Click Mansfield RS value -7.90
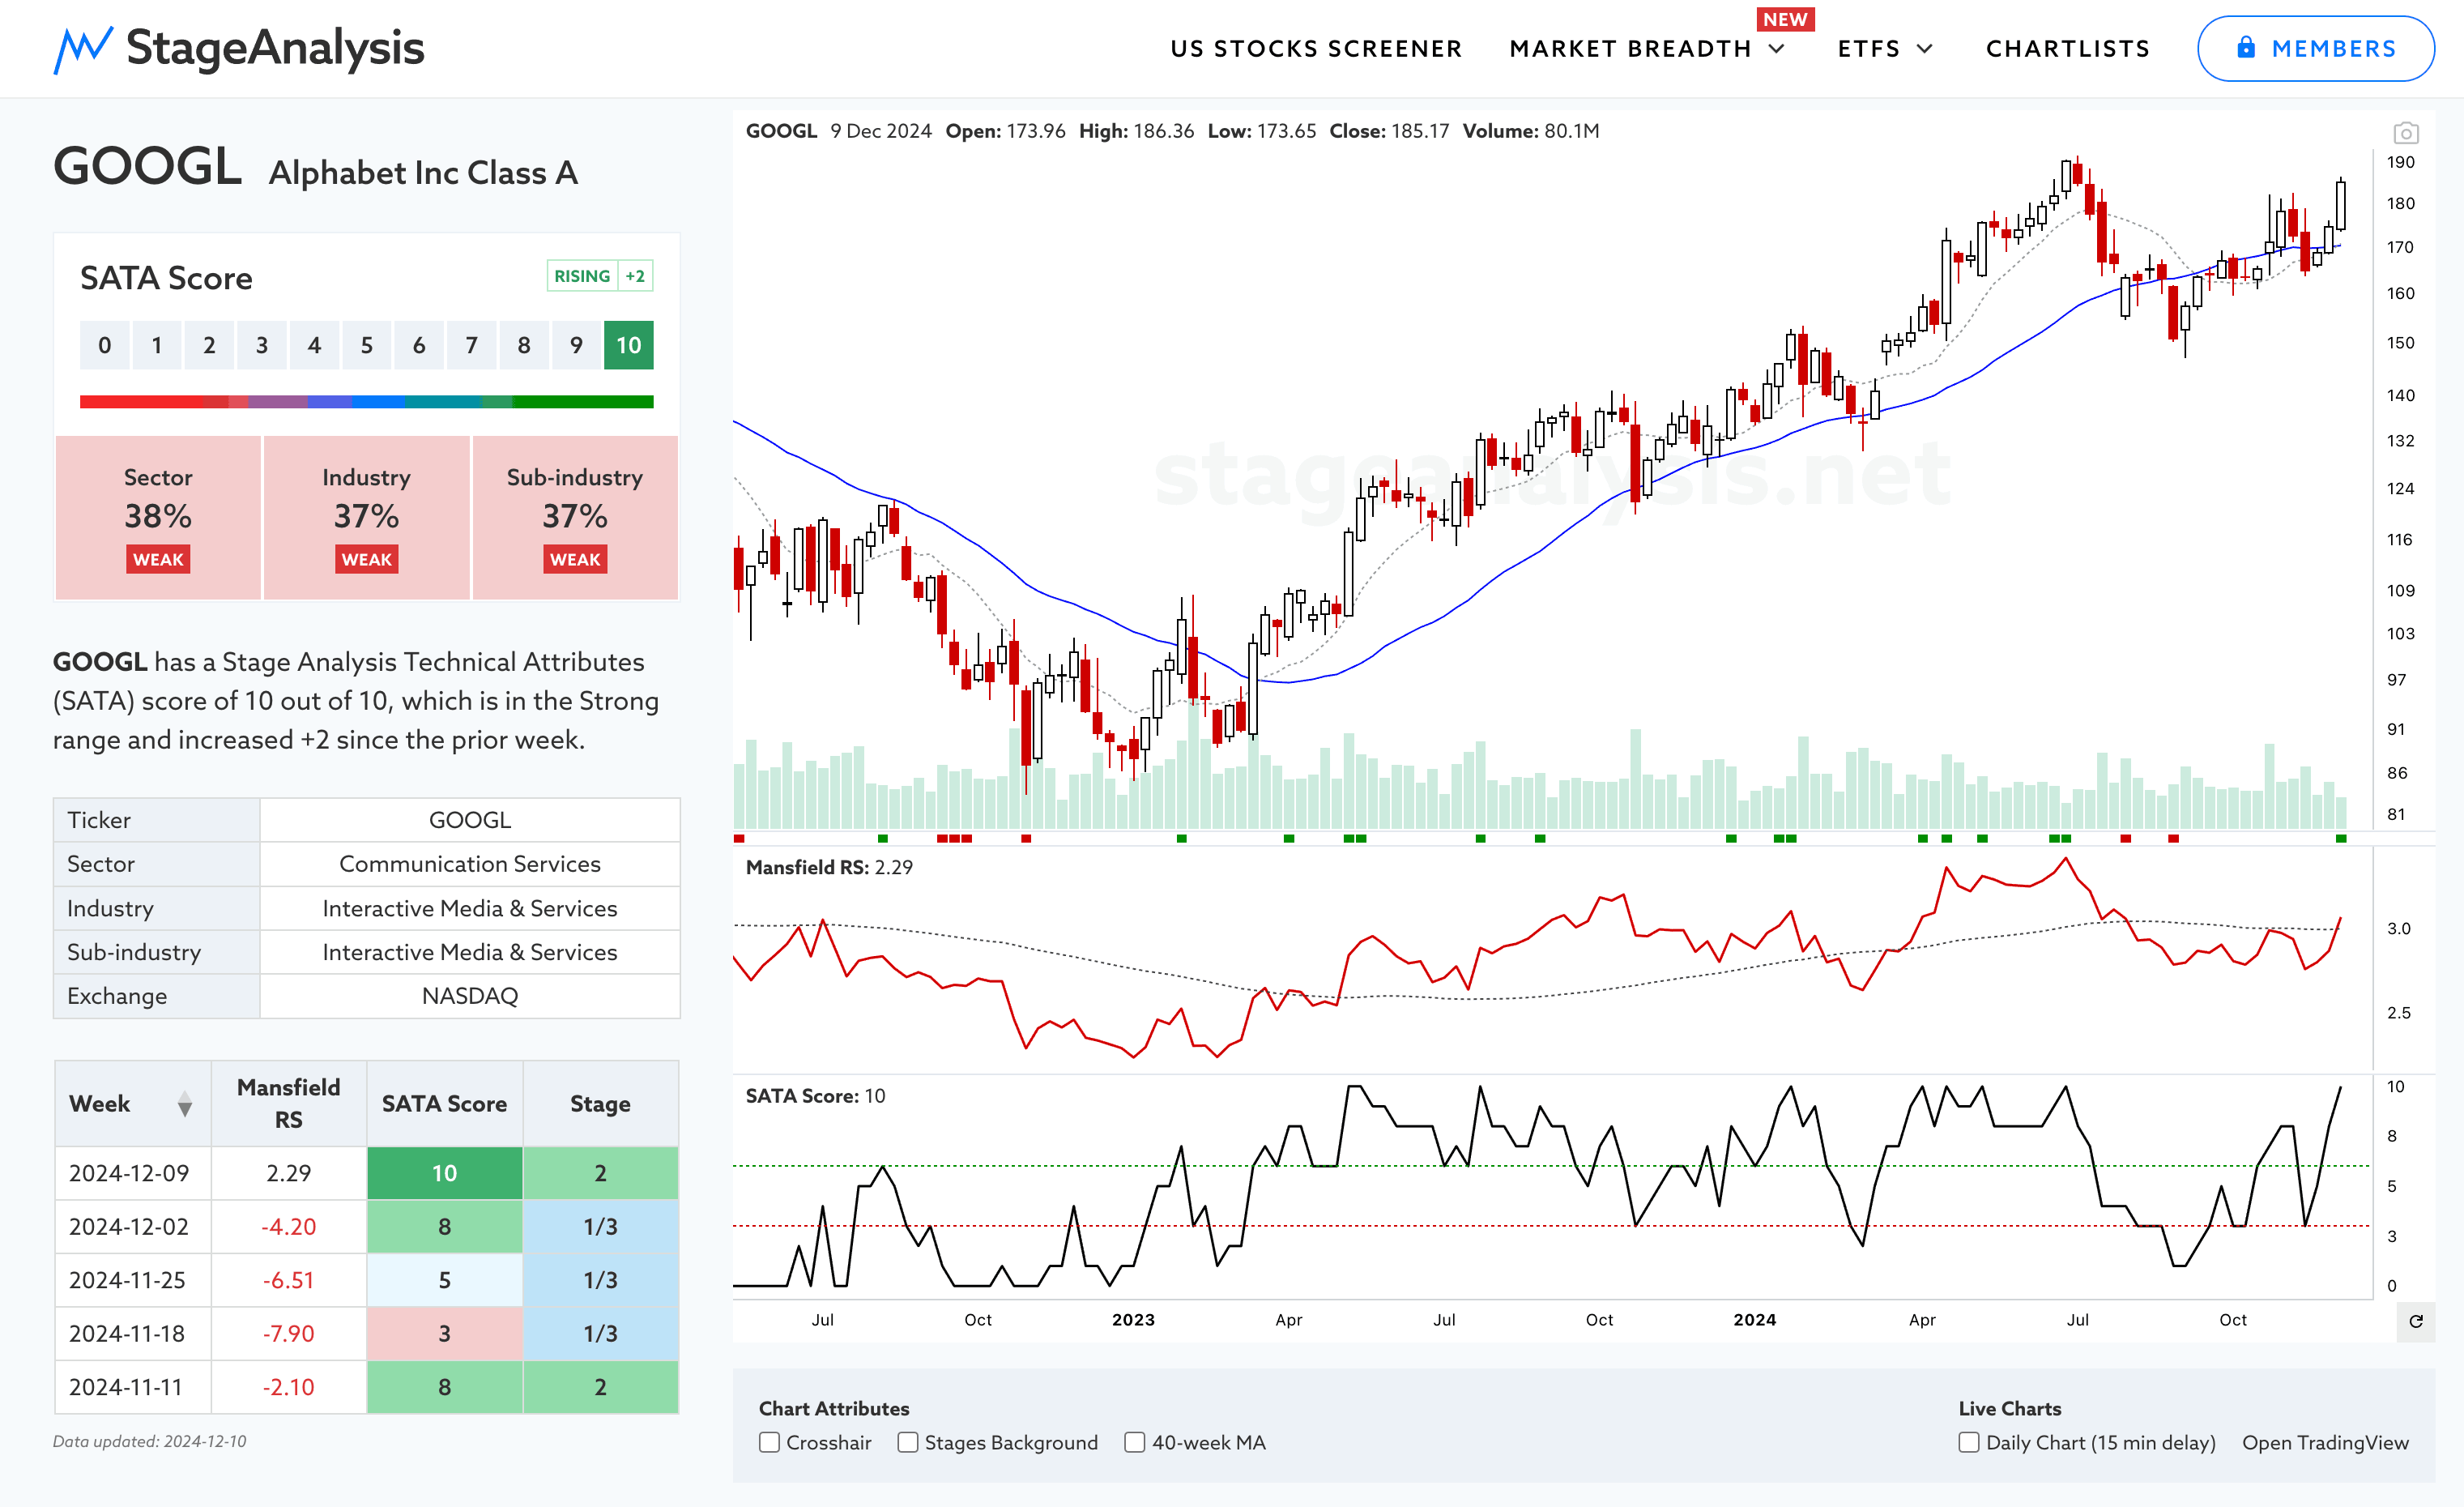 289,1333
